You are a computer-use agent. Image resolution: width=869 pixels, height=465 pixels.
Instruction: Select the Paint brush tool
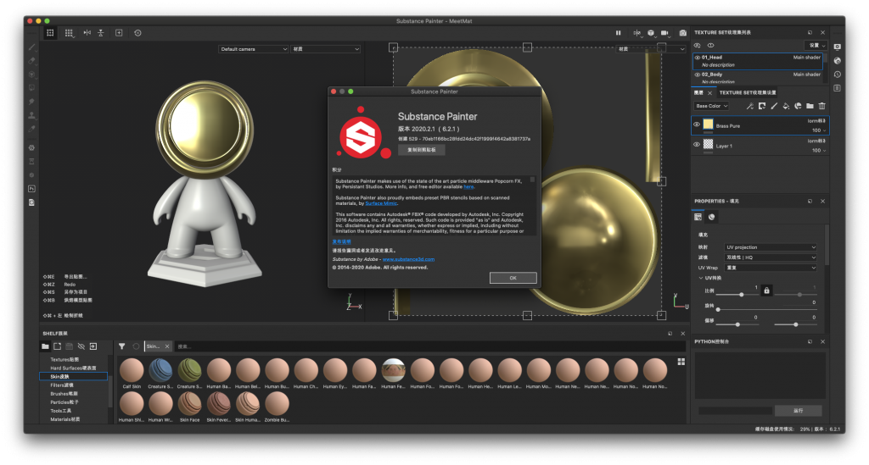point(31,47)
